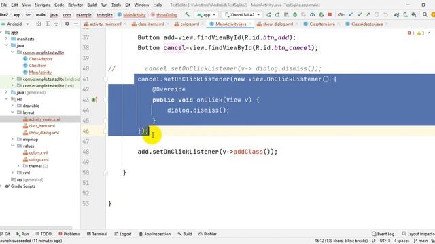Screen dimensions: 435x244
Task: Switch to colors.xml editor tab
Action: (x=190, y=24)
